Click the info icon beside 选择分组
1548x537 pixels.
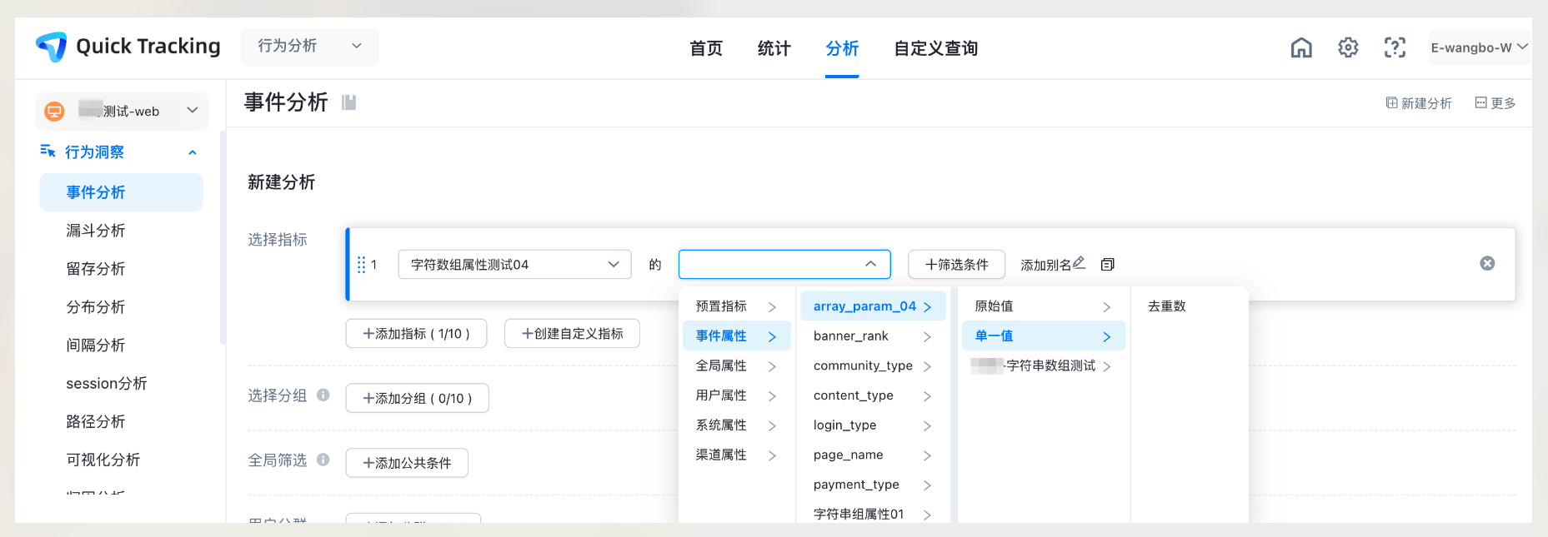323,395
